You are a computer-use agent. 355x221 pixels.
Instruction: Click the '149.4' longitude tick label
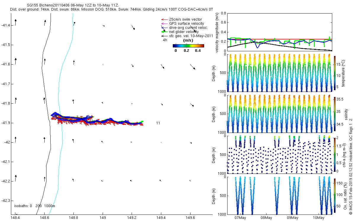tap(161, 218)
